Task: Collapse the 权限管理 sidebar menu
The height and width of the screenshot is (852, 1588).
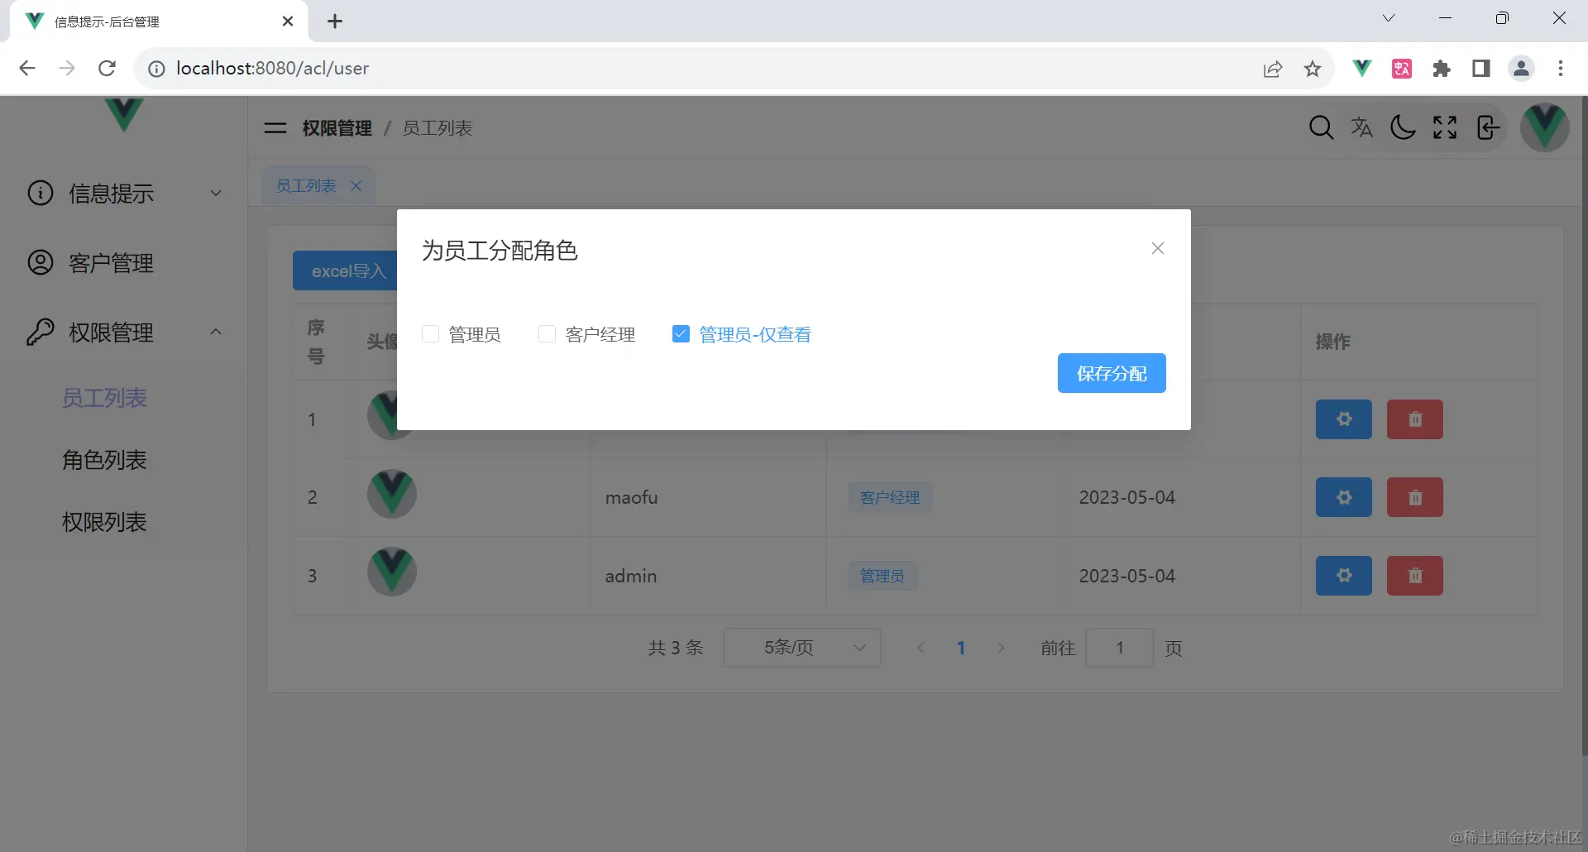Action: 124,332
